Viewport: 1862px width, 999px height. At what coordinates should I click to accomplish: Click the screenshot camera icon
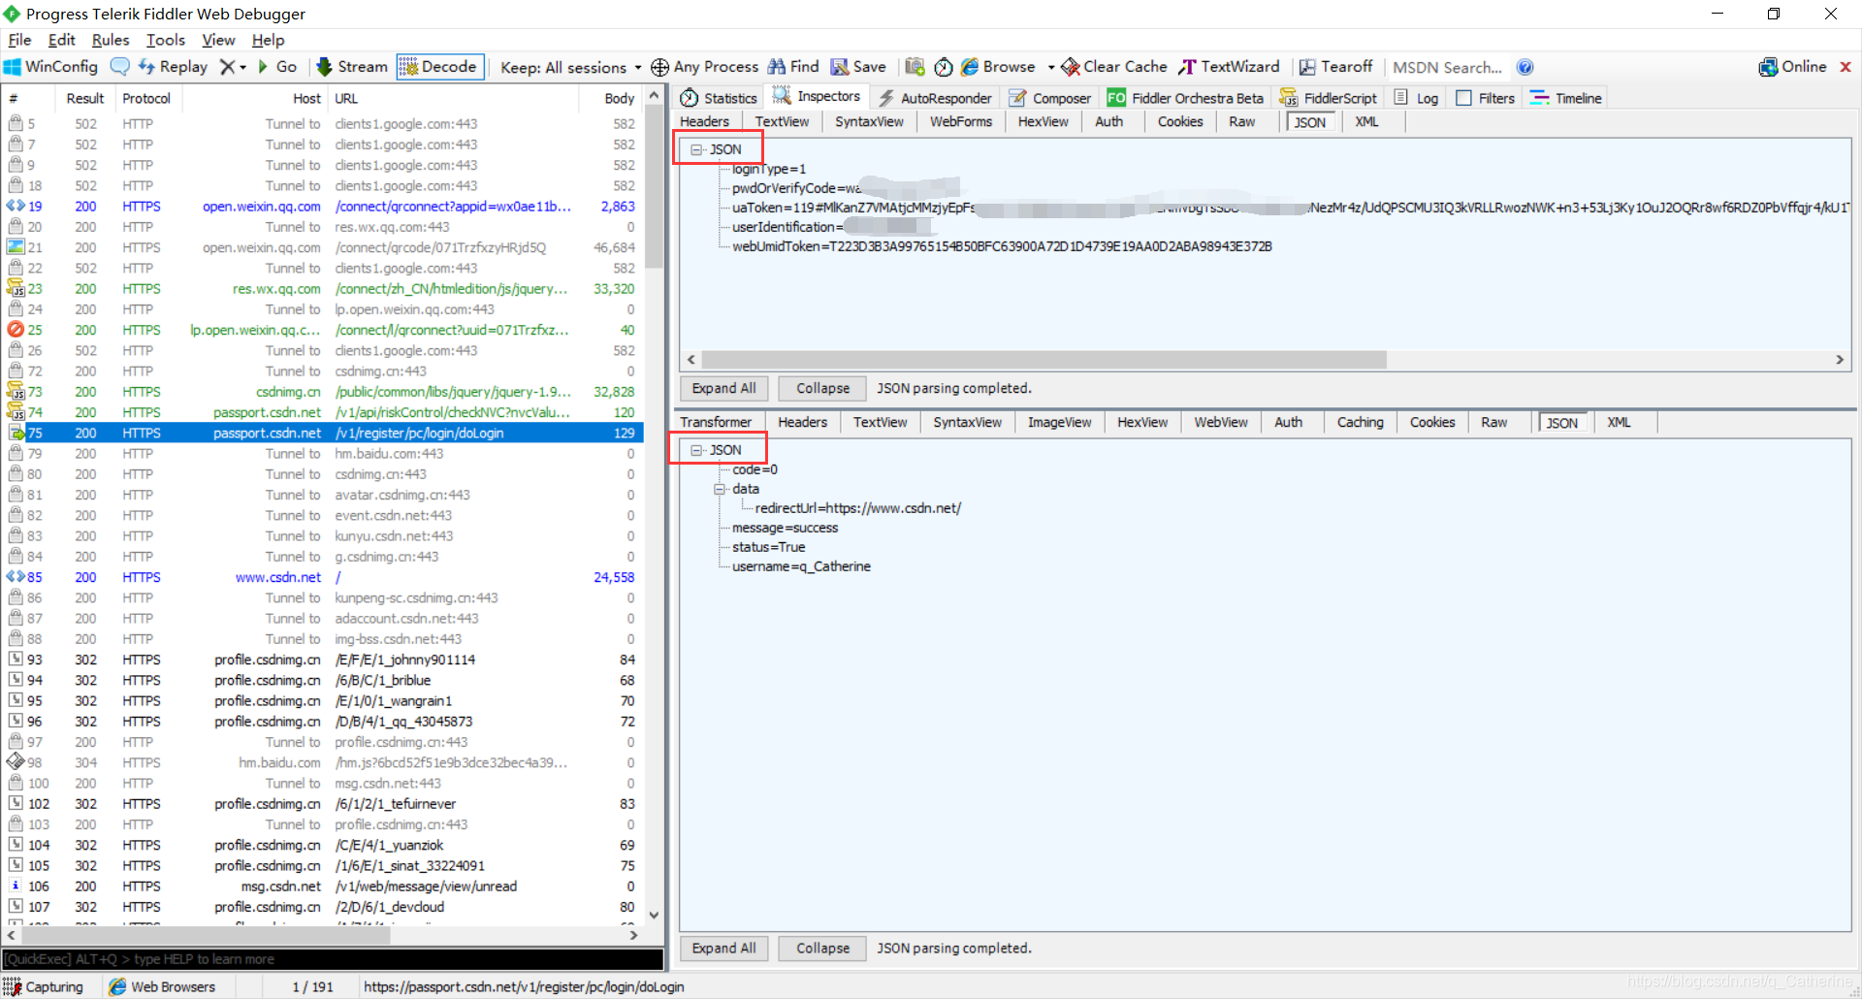tap(915, 67)
